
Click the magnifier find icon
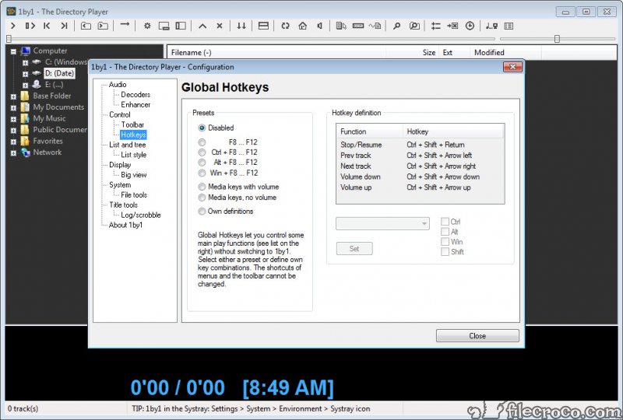396,26
